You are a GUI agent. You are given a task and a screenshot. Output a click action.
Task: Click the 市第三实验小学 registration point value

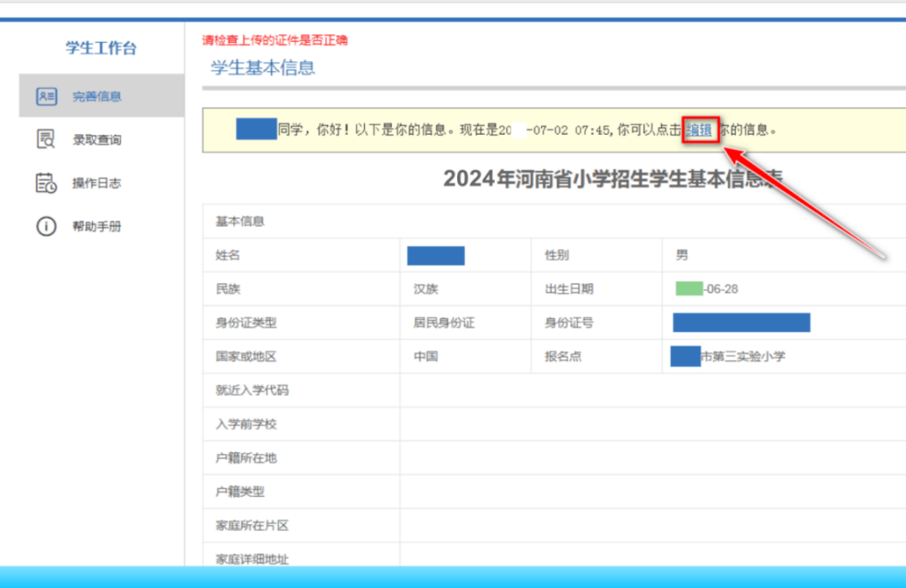tap(742, 356)
